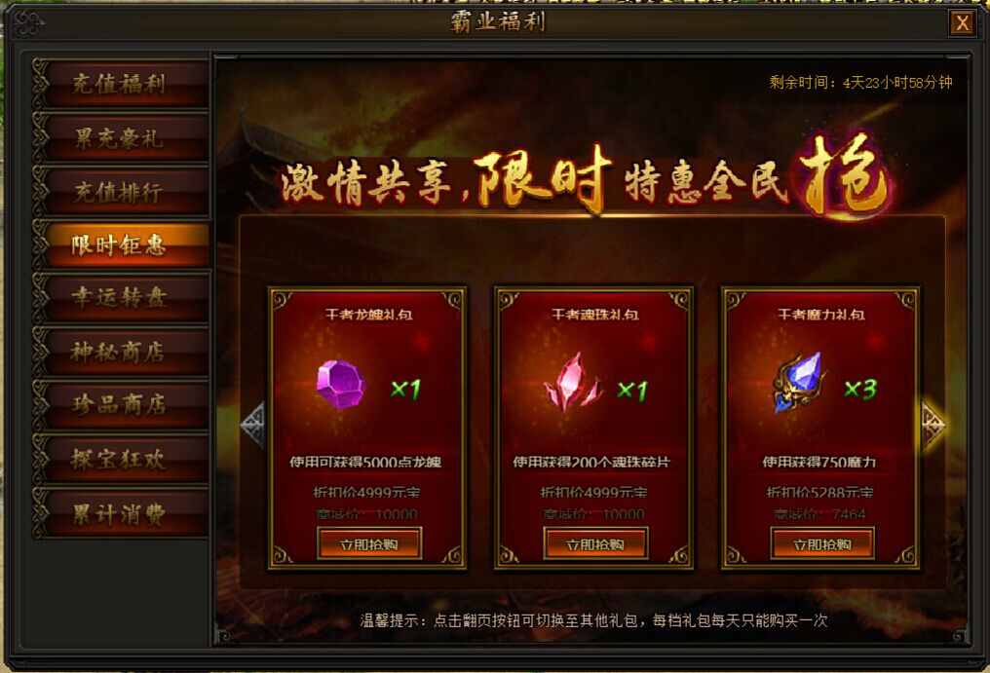The height and width of the screenshot is (673, 990).
Task: Buy the 王者魔力礼包 with 立即抢购
Action: (x=822, y=544)
